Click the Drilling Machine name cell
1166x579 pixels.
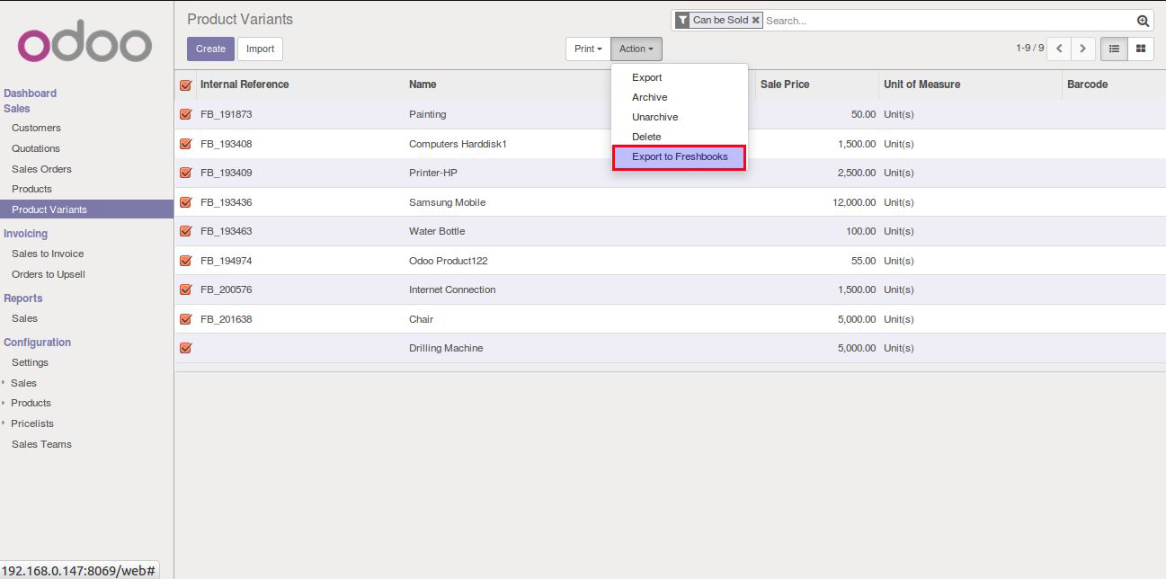click(446, 348)
